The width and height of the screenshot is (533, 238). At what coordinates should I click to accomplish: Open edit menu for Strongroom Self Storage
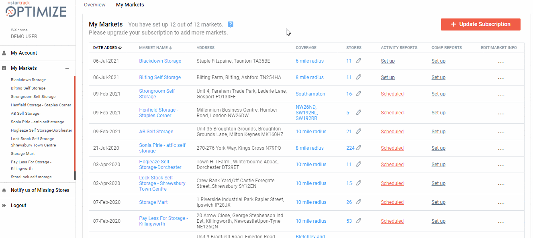pyautogui.click(x=501, y=95)
